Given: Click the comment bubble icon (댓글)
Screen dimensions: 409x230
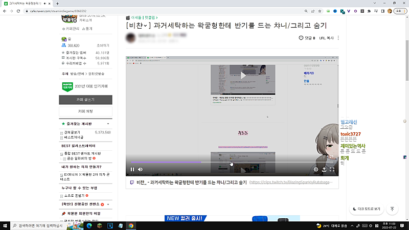Looking at the screenshot, I should tap(301, 38).
